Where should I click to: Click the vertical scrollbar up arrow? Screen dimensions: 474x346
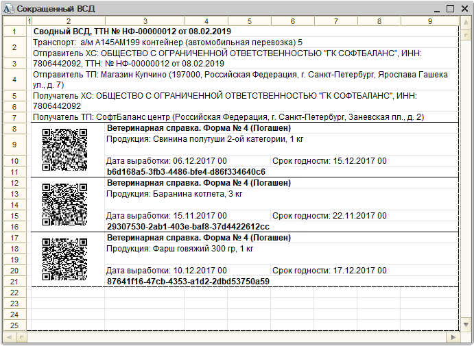click(x=466, y=22)
